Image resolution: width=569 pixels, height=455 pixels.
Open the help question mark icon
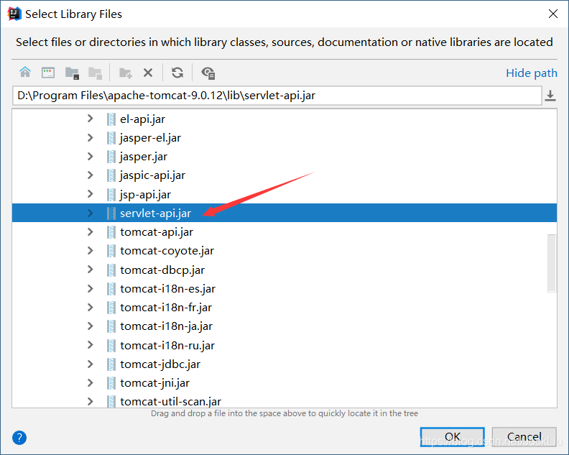[19, 438]
